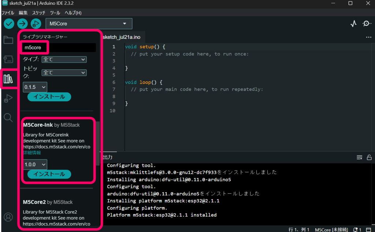Open the Serial Monitor

[x=366, y=23]
